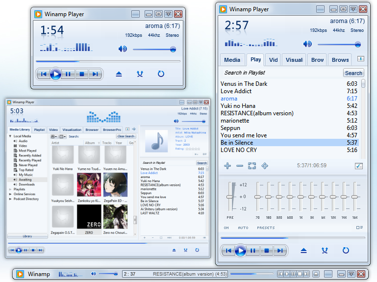The width and height of the screenshot is (377, 282).
Task: Stop playback in the small top player
Action: coord(82,74)
